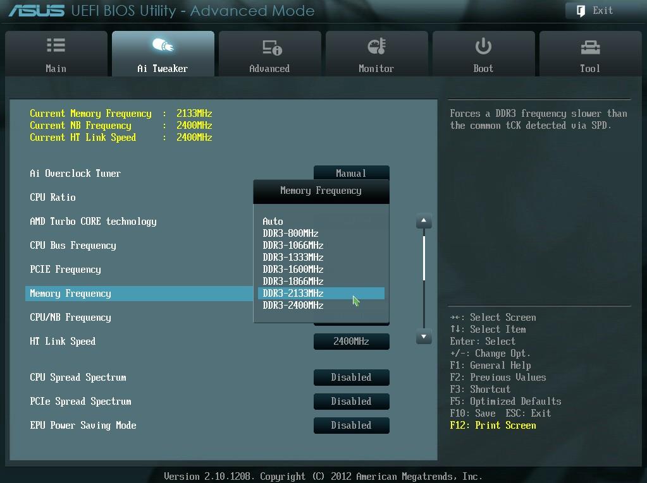Click Current Memory Frequency 2133MHz value
Viewport: 647px width, 483px height.
(x=194, y=113)
